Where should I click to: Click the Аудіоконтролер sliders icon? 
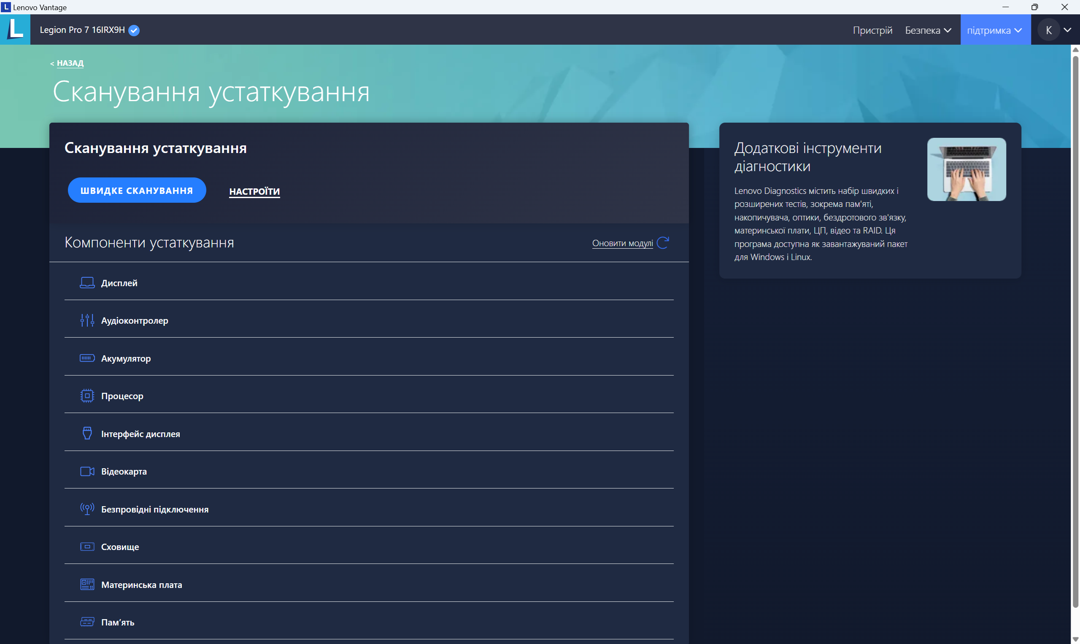click(87, 320)
